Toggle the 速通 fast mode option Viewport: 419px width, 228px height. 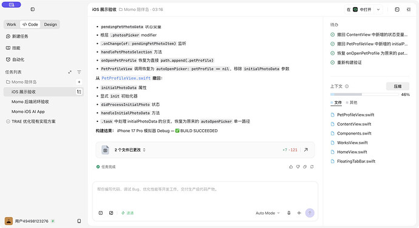click(x=128, y=213)
